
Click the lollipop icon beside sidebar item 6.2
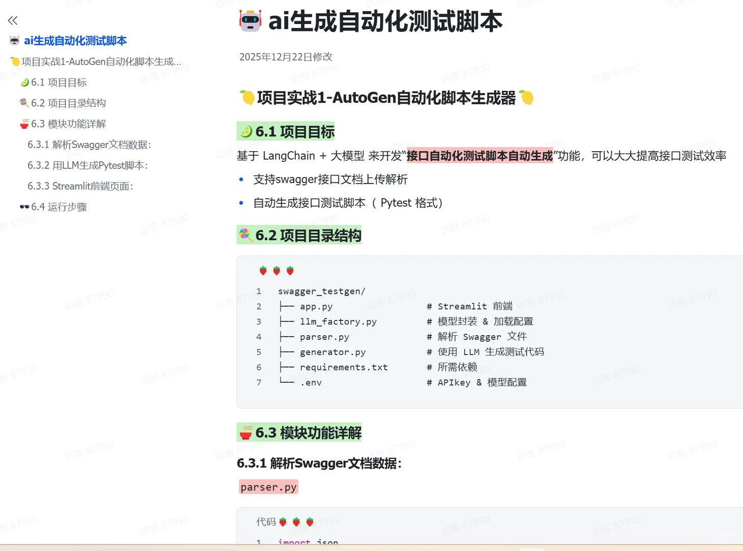click(24, 103)
